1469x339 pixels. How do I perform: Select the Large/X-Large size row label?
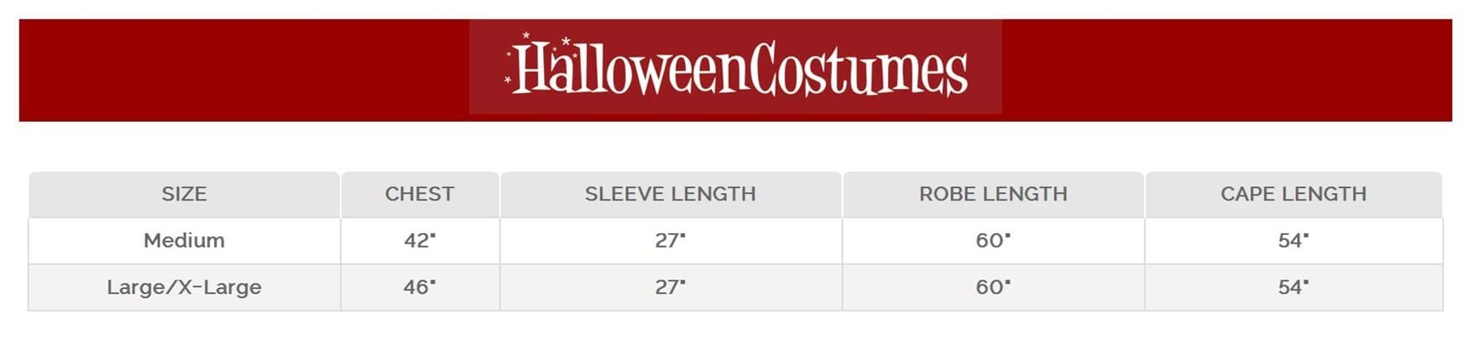pyautogui.click(x=184, y=287)
